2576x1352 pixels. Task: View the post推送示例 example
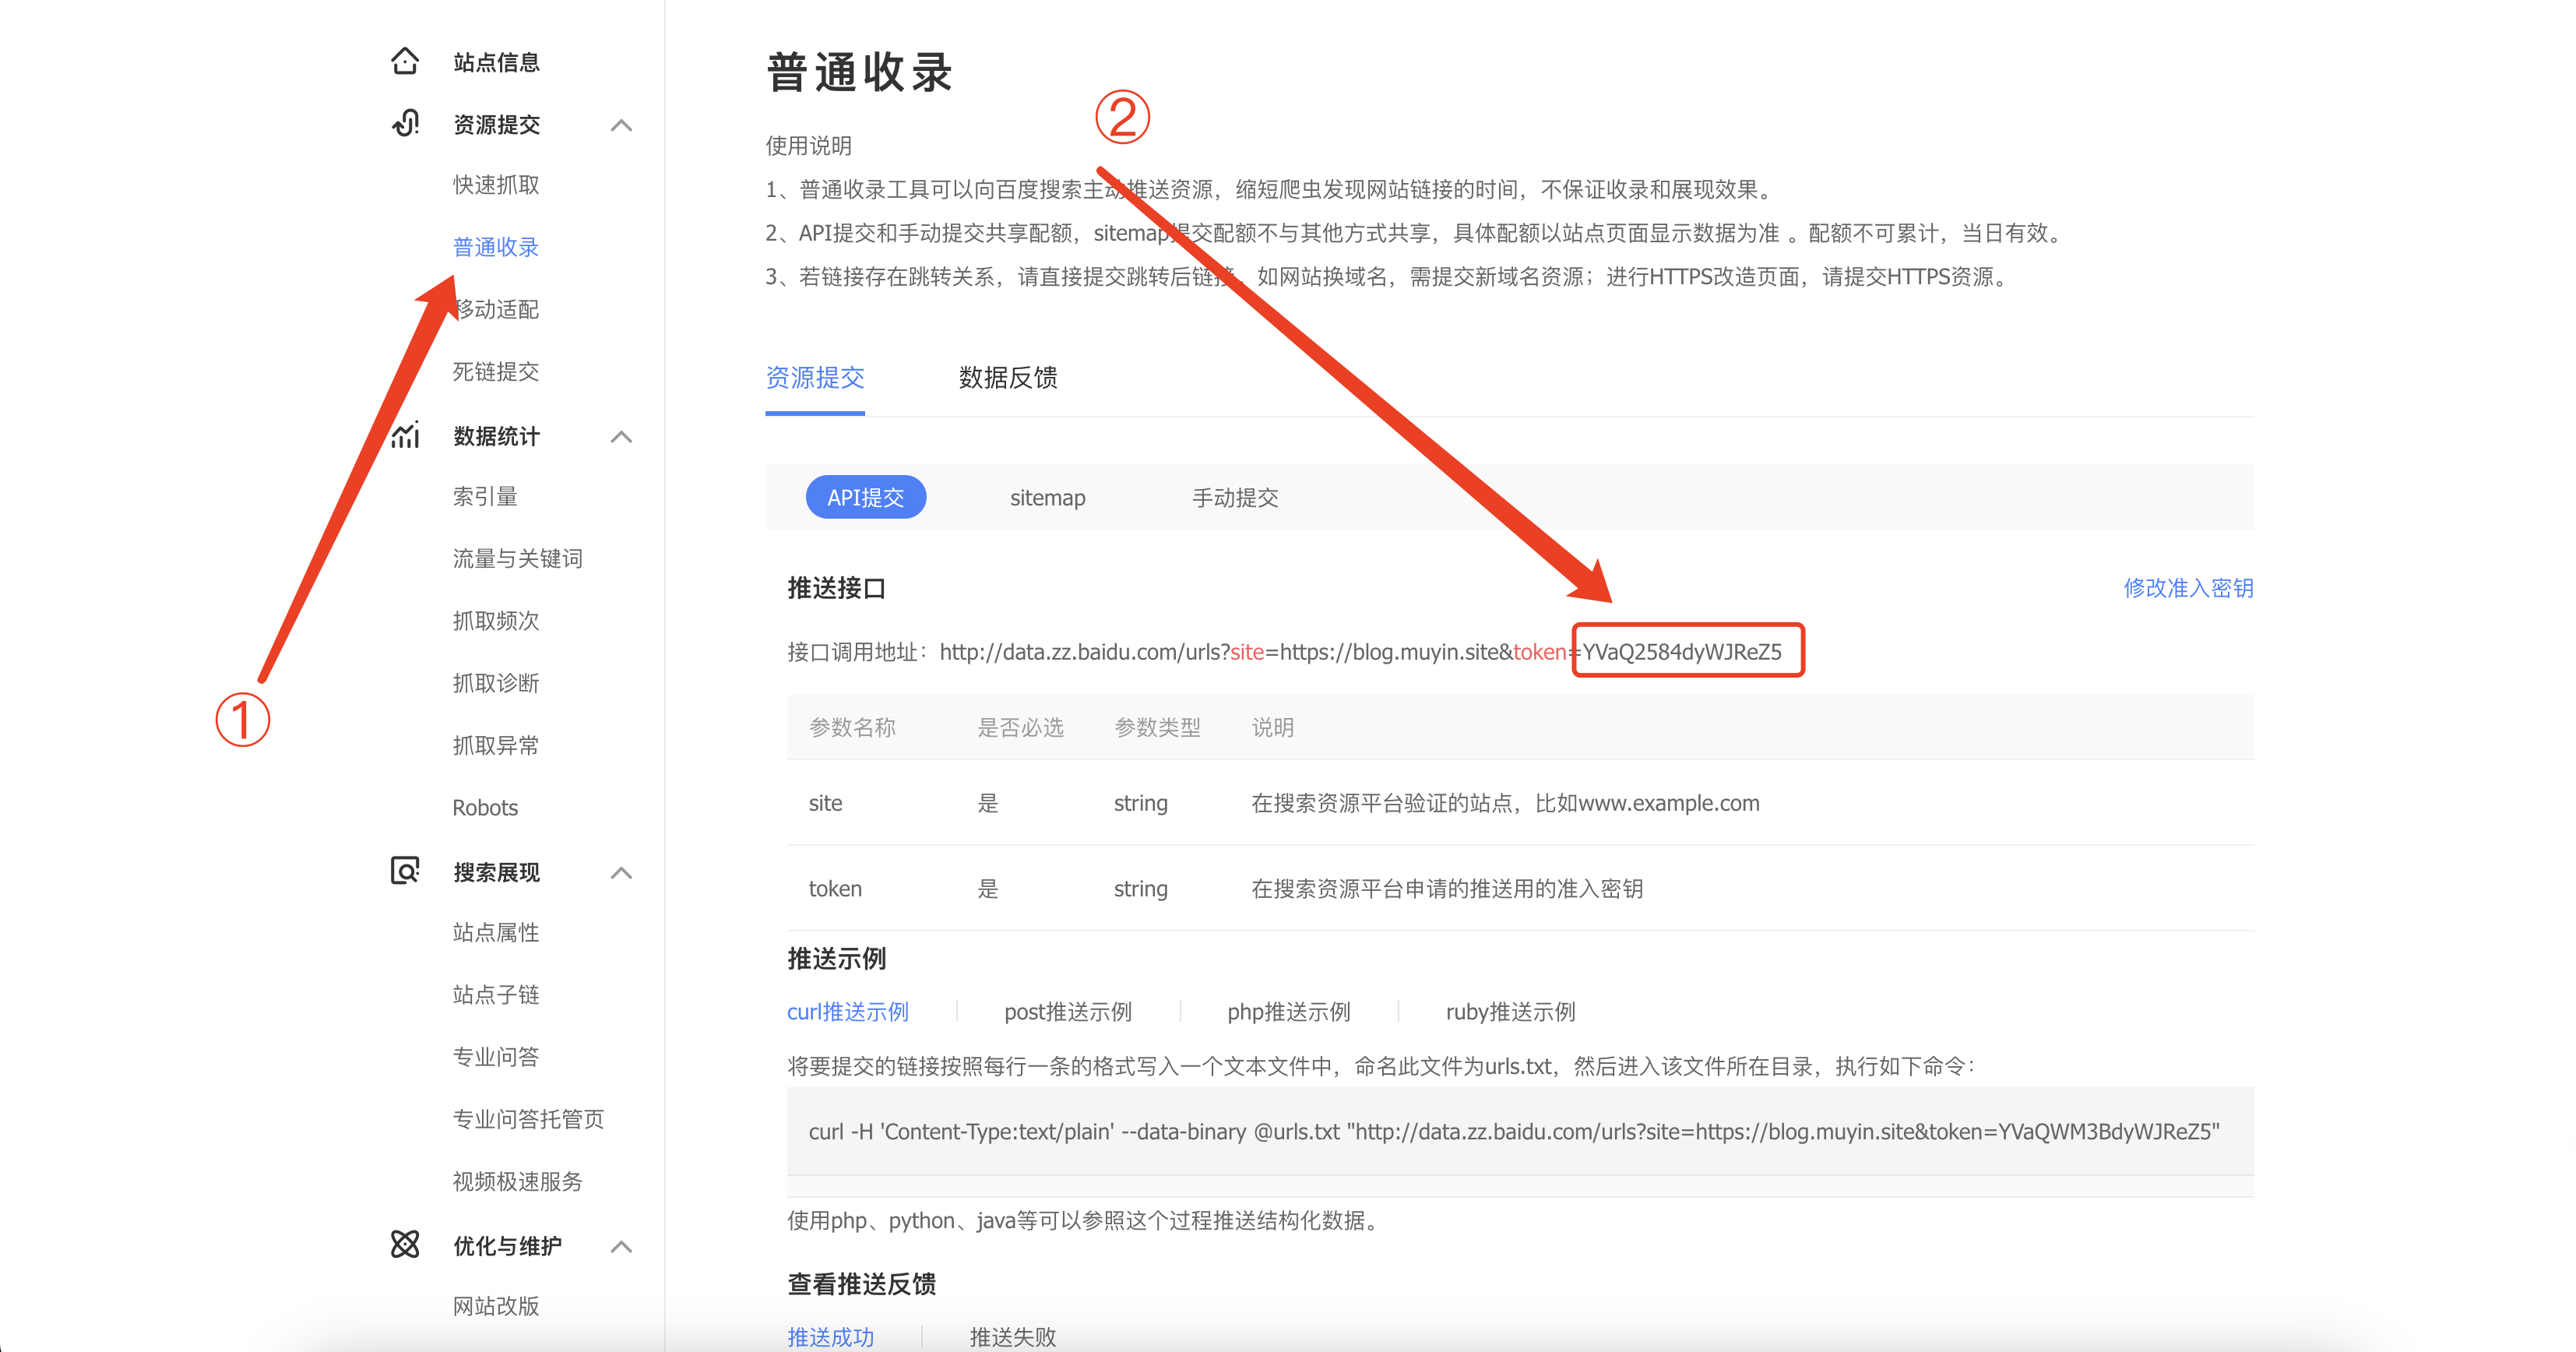coord(1067,1012)
